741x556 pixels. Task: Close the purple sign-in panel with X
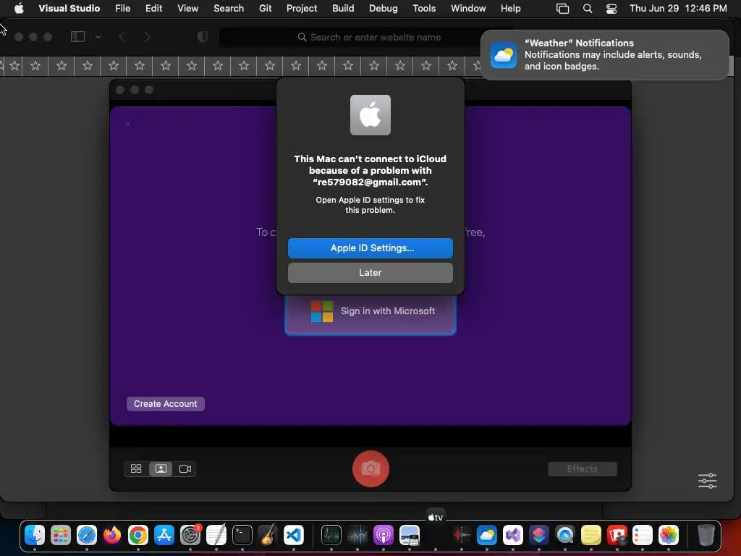pyautogui.click(x=127, y=125)
